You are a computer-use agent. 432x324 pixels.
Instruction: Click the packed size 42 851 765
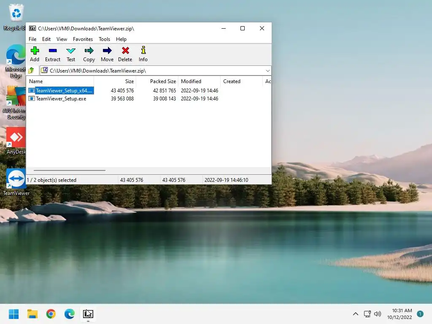165,91
